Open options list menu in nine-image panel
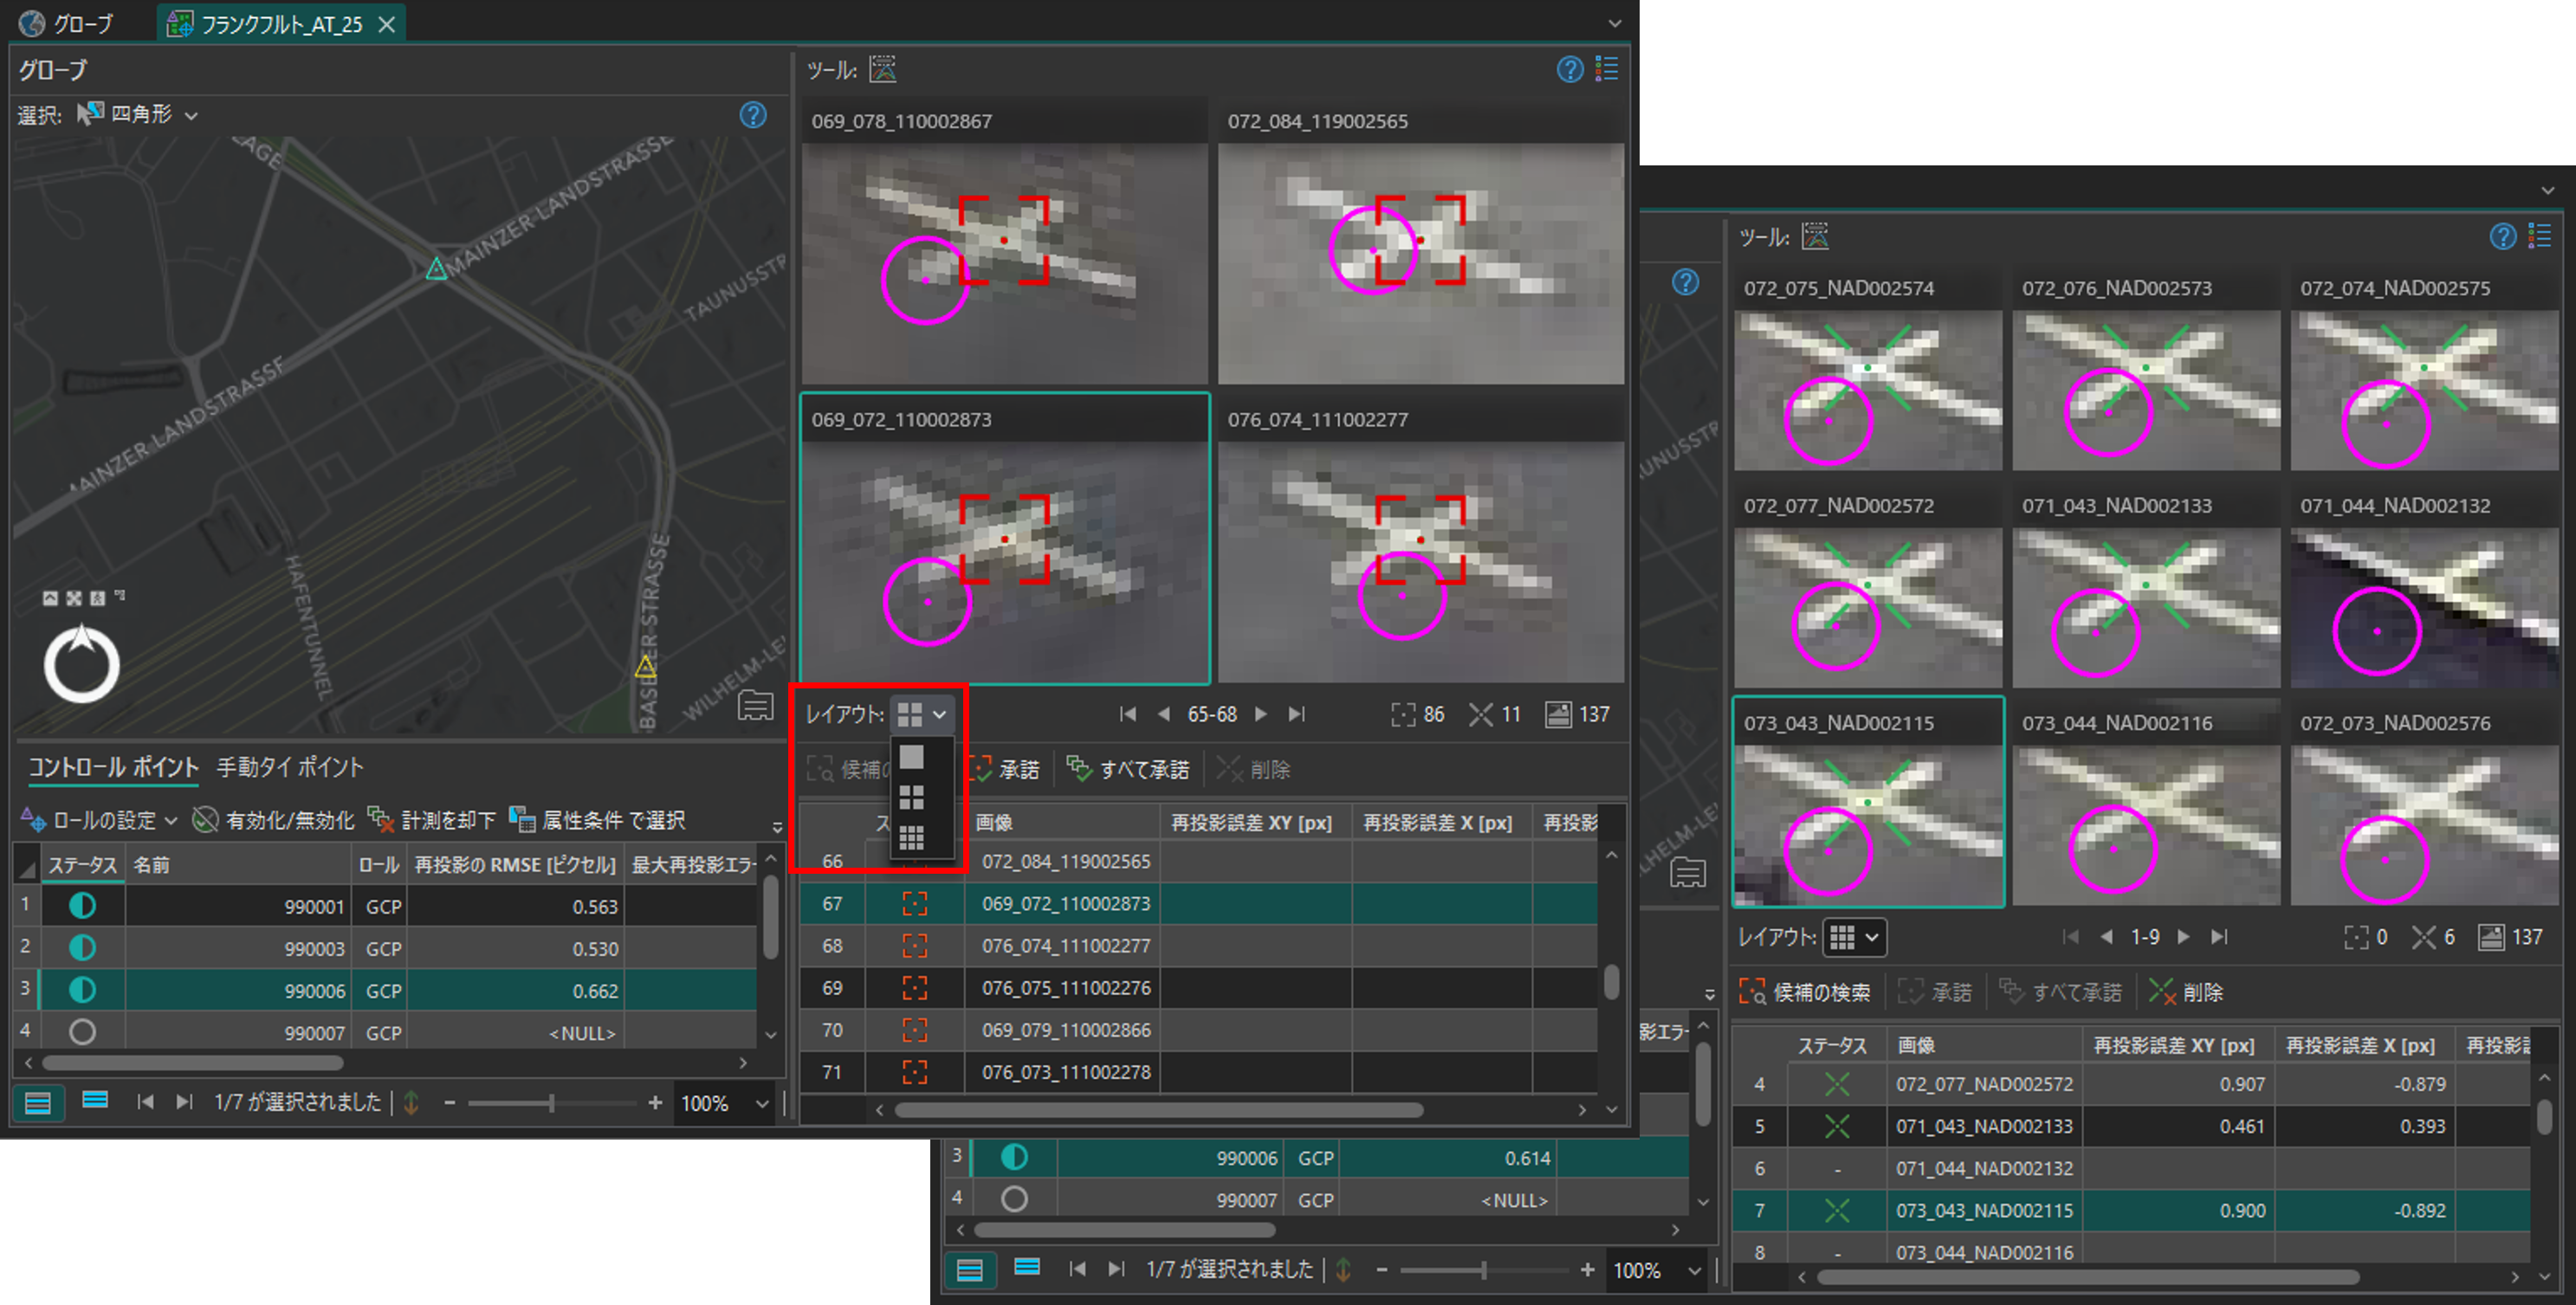The image size is (2576, 1305). 2539,236
